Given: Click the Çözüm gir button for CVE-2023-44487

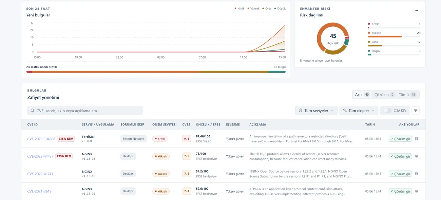Looking at the screenshot, I should pyautogui.click(x=400, y=156).
